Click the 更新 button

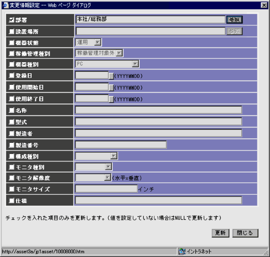[x=220, y=233]
